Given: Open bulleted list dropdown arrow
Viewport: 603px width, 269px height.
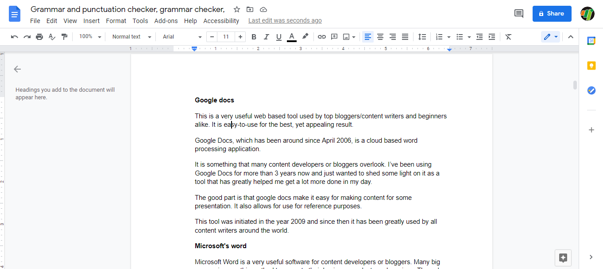Looking at the screenshot, I should pyautogui.click(x=469, y=37).
